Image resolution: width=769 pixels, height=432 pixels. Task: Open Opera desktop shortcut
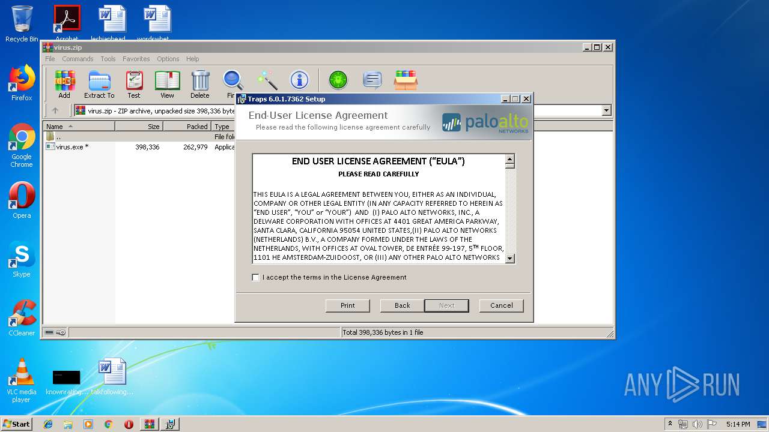(x=22, y=200)
